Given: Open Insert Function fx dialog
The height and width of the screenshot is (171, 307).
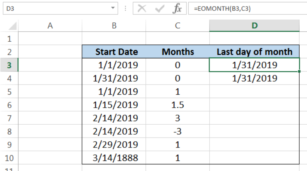Looking at the screenshot, I should coord(177,8).
